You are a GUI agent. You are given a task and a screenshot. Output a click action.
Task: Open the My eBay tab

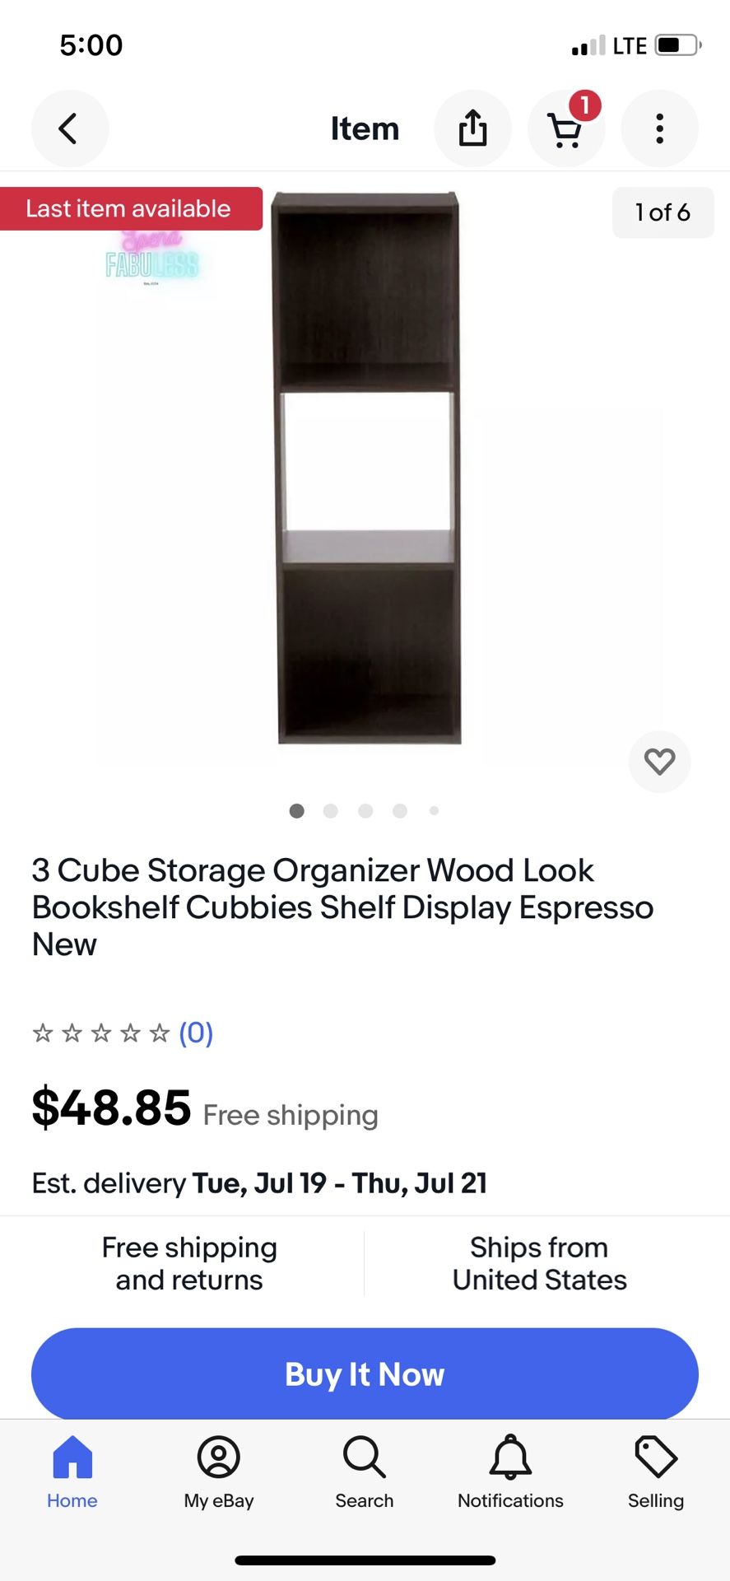click(219, 1471)
